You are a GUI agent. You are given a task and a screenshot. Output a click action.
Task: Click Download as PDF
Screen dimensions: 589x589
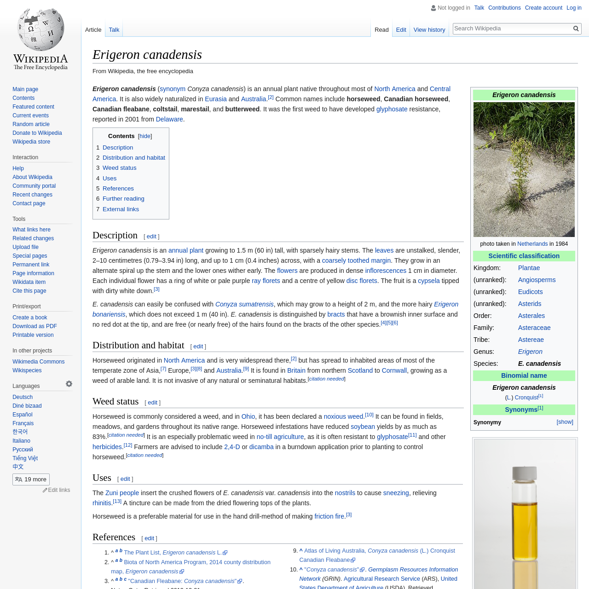(x=35, y=326)
